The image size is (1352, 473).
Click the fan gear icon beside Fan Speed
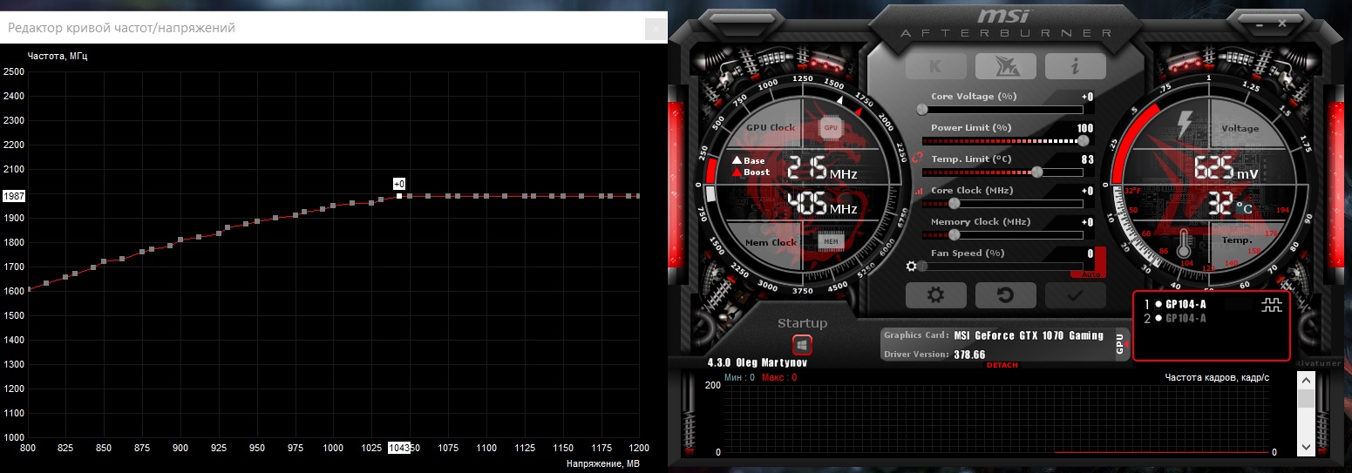pos(912,266)
